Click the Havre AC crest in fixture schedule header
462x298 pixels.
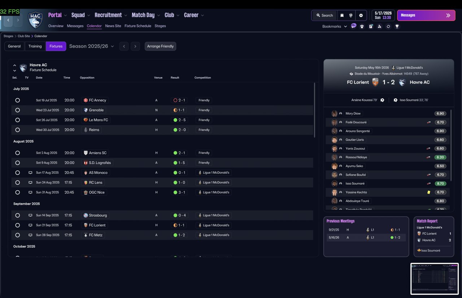point(23,68)
